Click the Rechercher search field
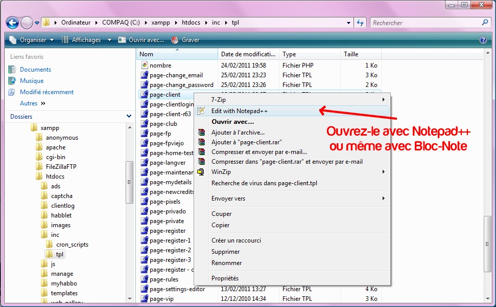 427,23
